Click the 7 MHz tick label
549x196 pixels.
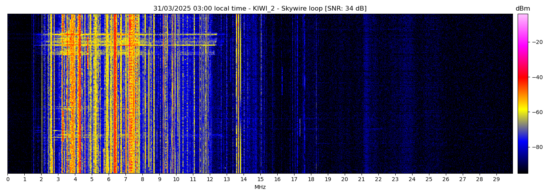coord(125,180)
